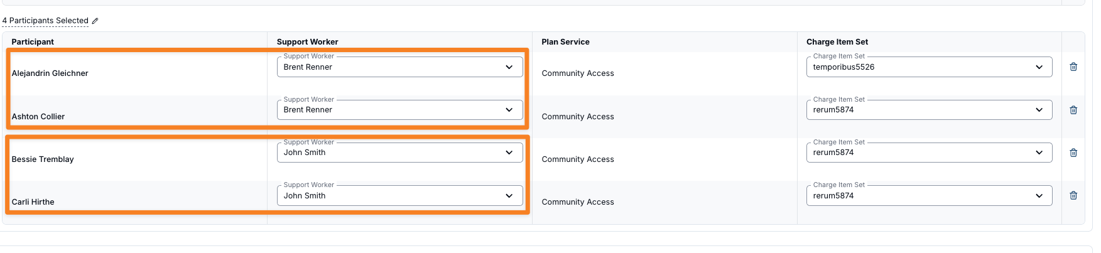
Task: Delete the Alejandrin Gleichner row via trash icon
Action: (x=1073, y=67)
